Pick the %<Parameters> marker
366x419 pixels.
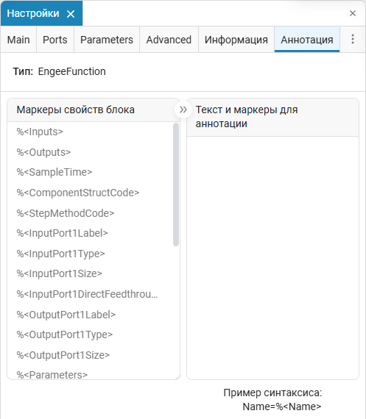[52, 375]
